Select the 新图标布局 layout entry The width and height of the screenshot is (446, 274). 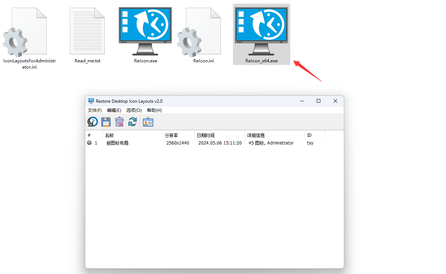click(x=117, y=143)
